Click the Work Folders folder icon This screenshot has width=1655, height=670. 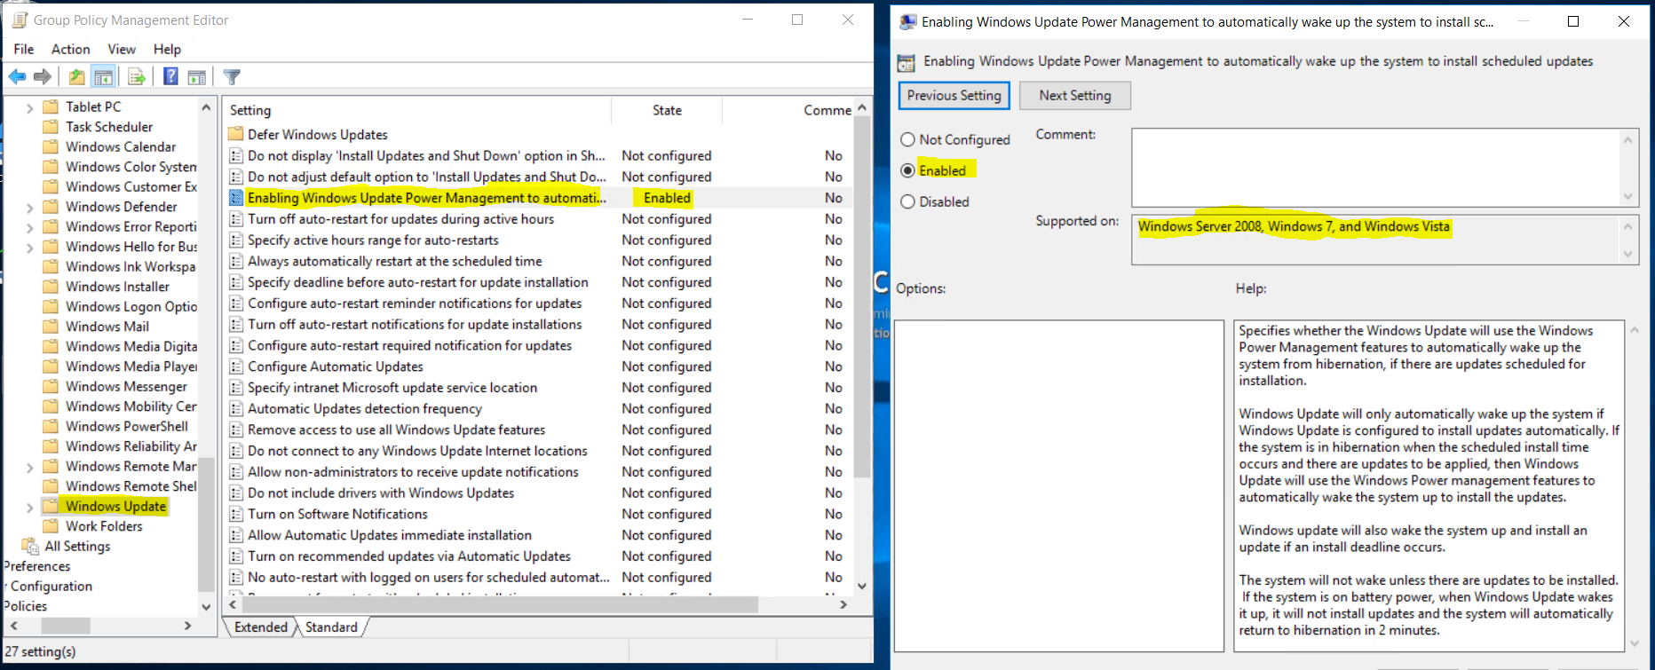(x=51, y=526)
